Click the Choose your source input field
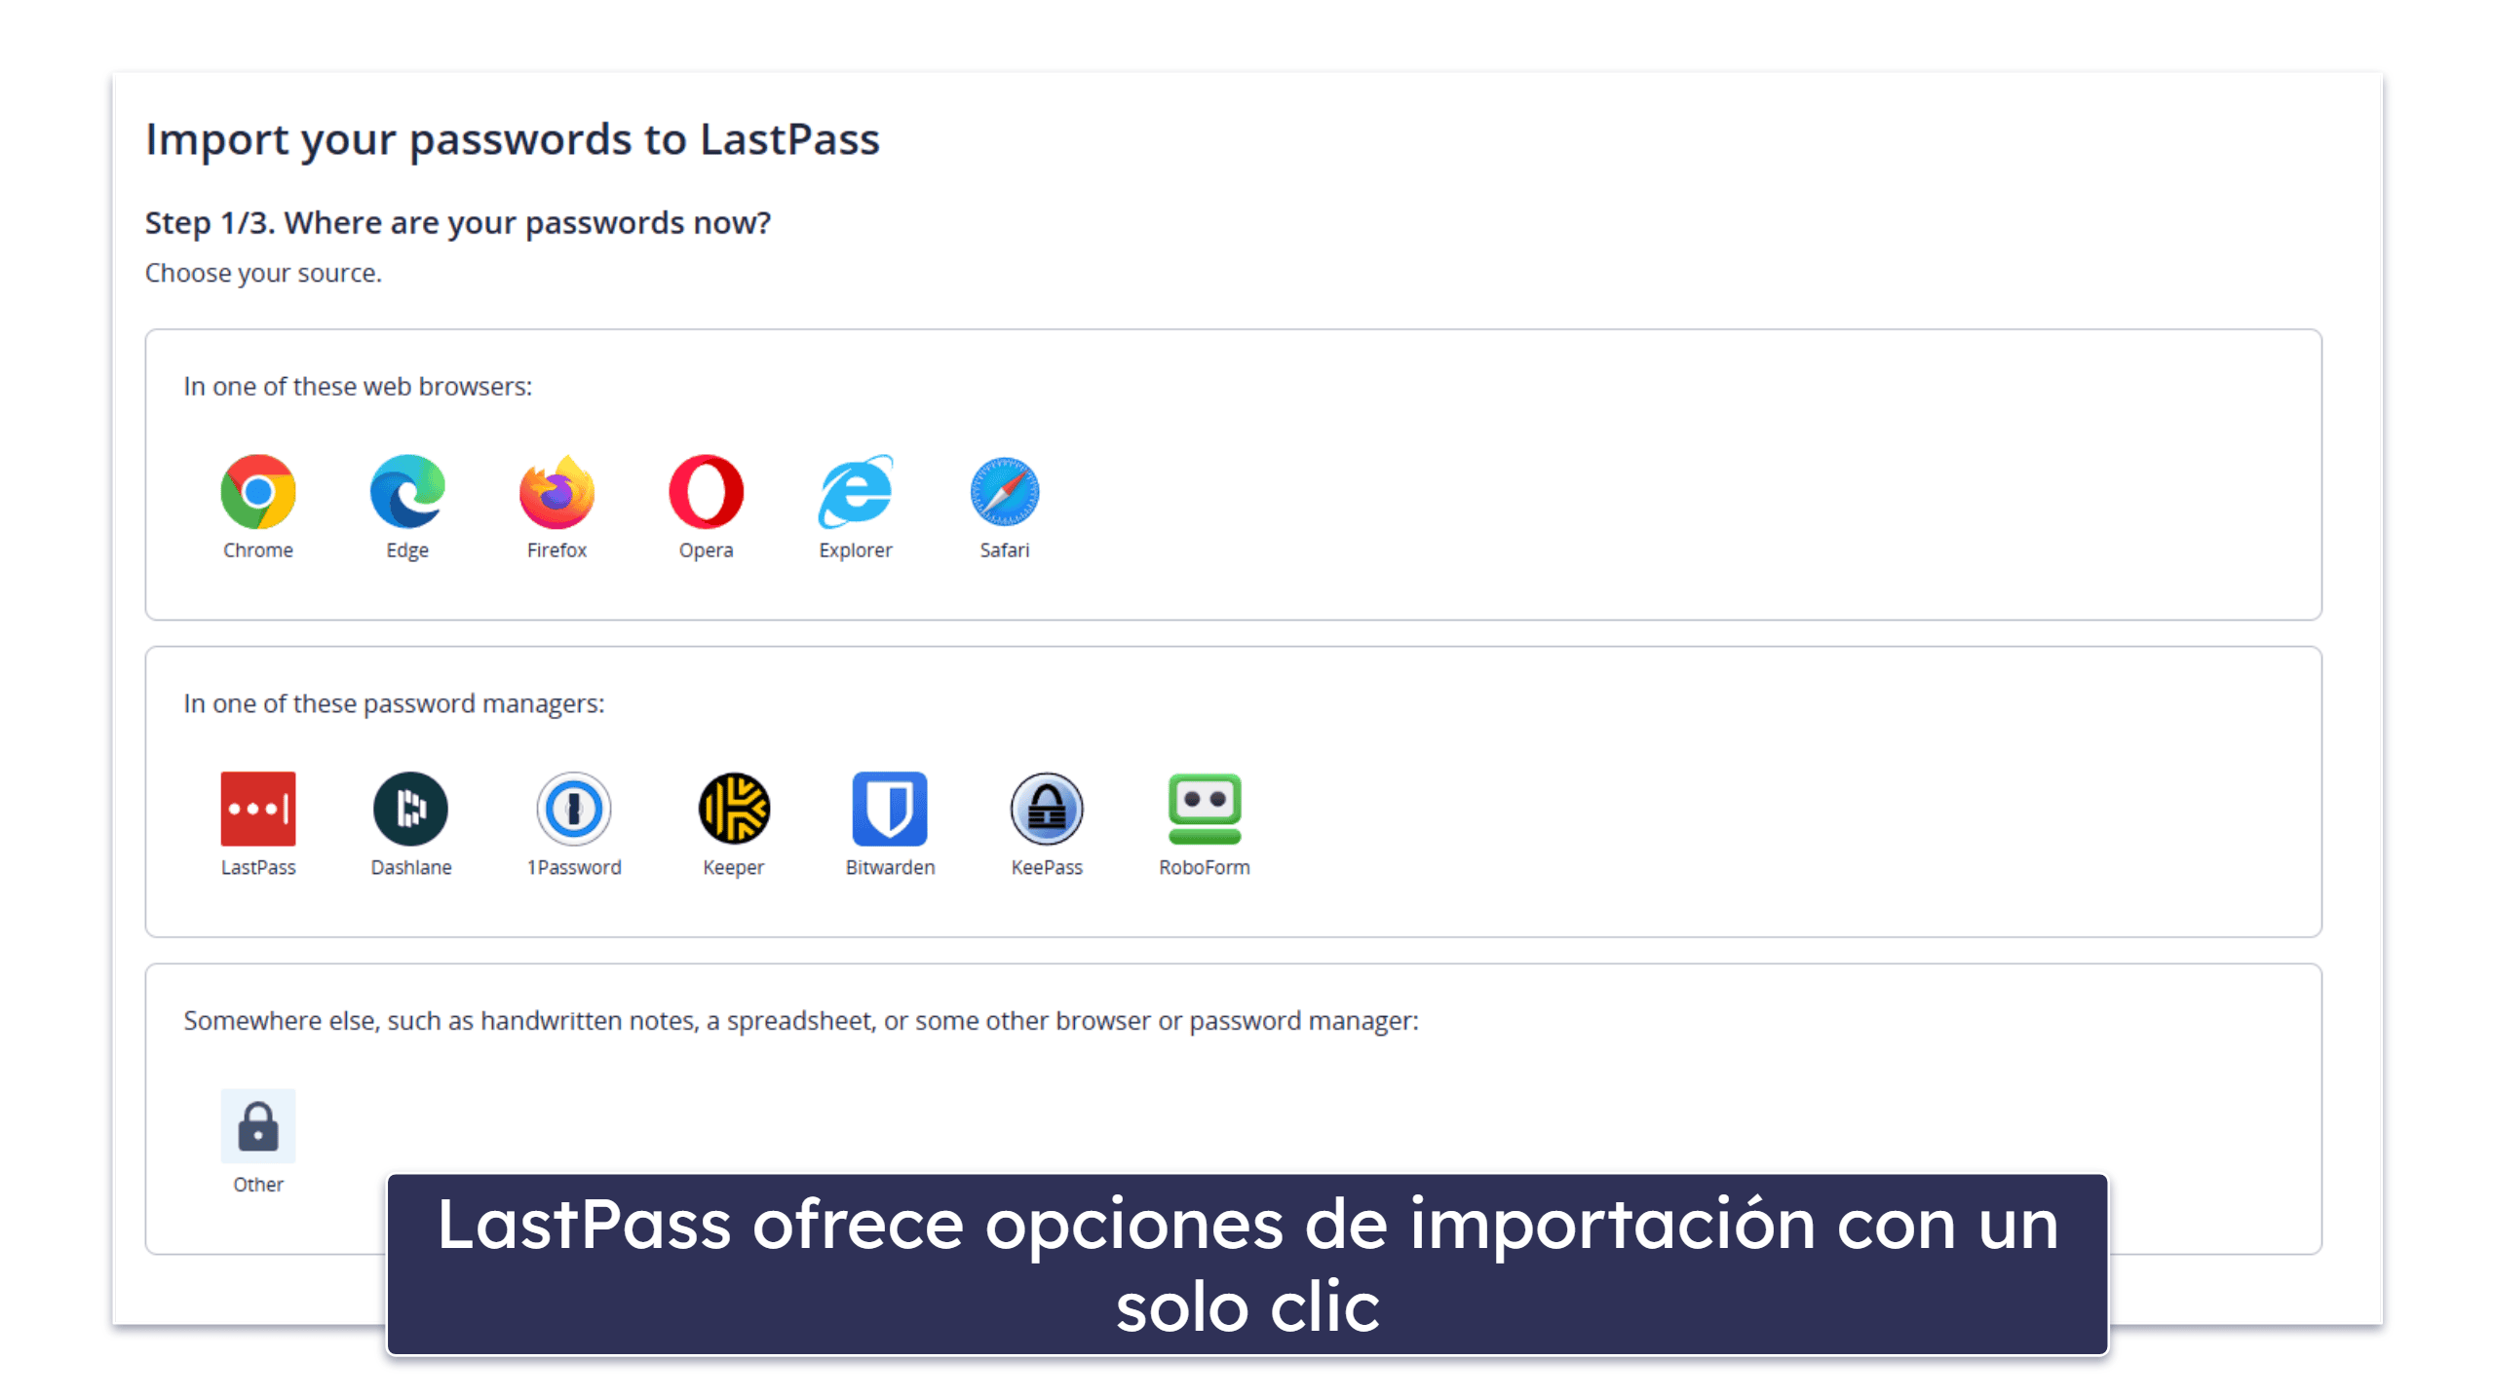 [x=265, y=273]
